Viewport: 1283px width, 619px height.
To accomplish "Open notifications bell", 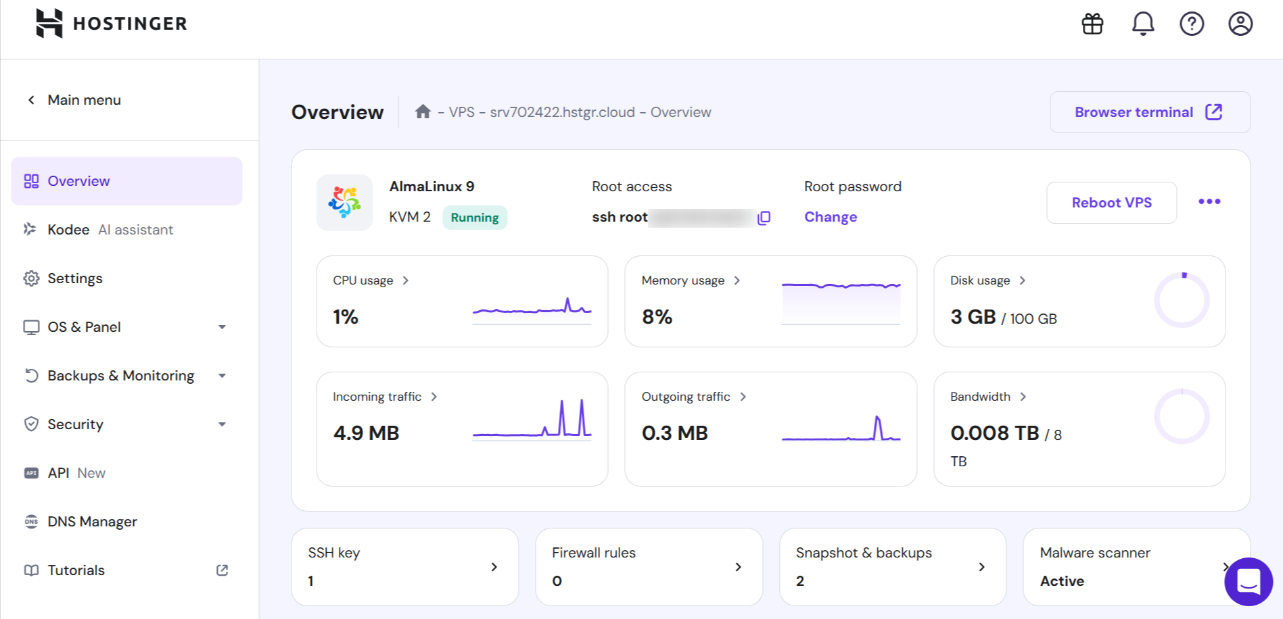I will click(1143, 24).
